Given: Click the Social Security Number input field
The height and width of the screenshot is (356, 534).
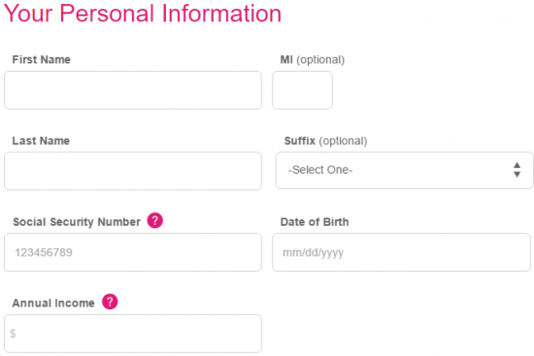Looking at the screenshot, I should pos(133,252).
